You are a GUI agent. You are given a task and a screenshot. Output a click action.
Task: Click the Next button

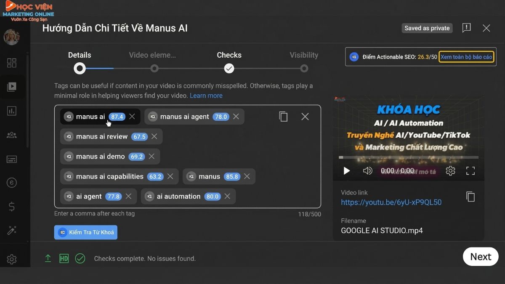(480, 257)
